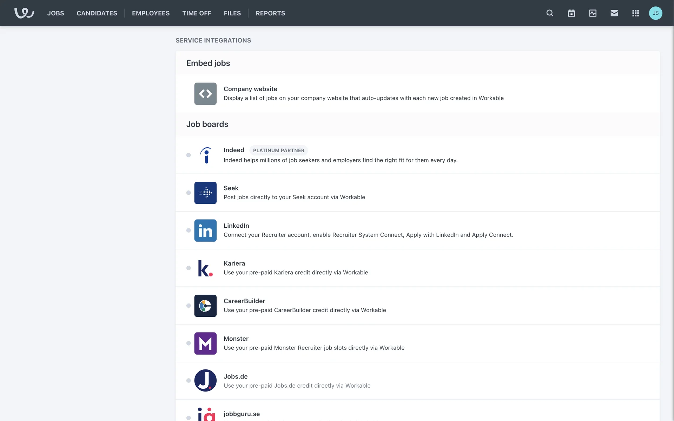Open the Jobs menu item
This screenshot has width=674, height=421.
(55, 13)
